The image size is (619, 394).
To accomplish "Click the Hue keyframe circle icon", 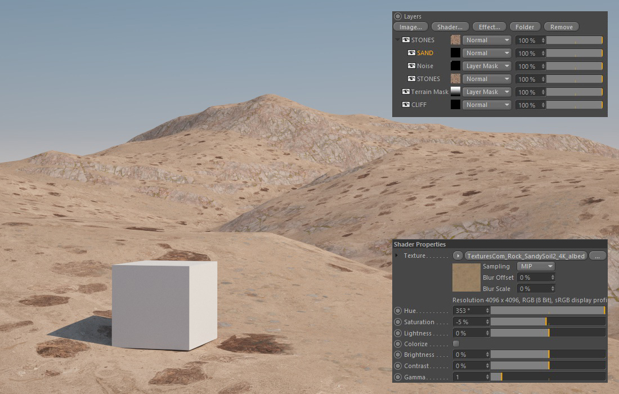I will [398, 311].
